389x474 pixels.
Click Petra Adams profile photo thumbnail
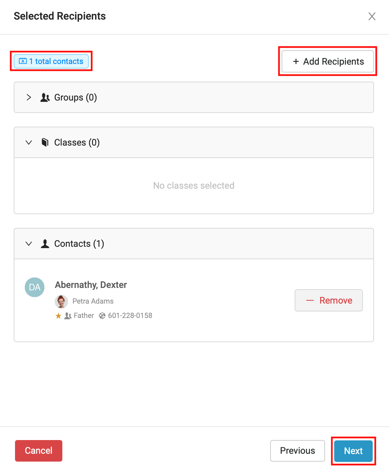pos(61,301)
